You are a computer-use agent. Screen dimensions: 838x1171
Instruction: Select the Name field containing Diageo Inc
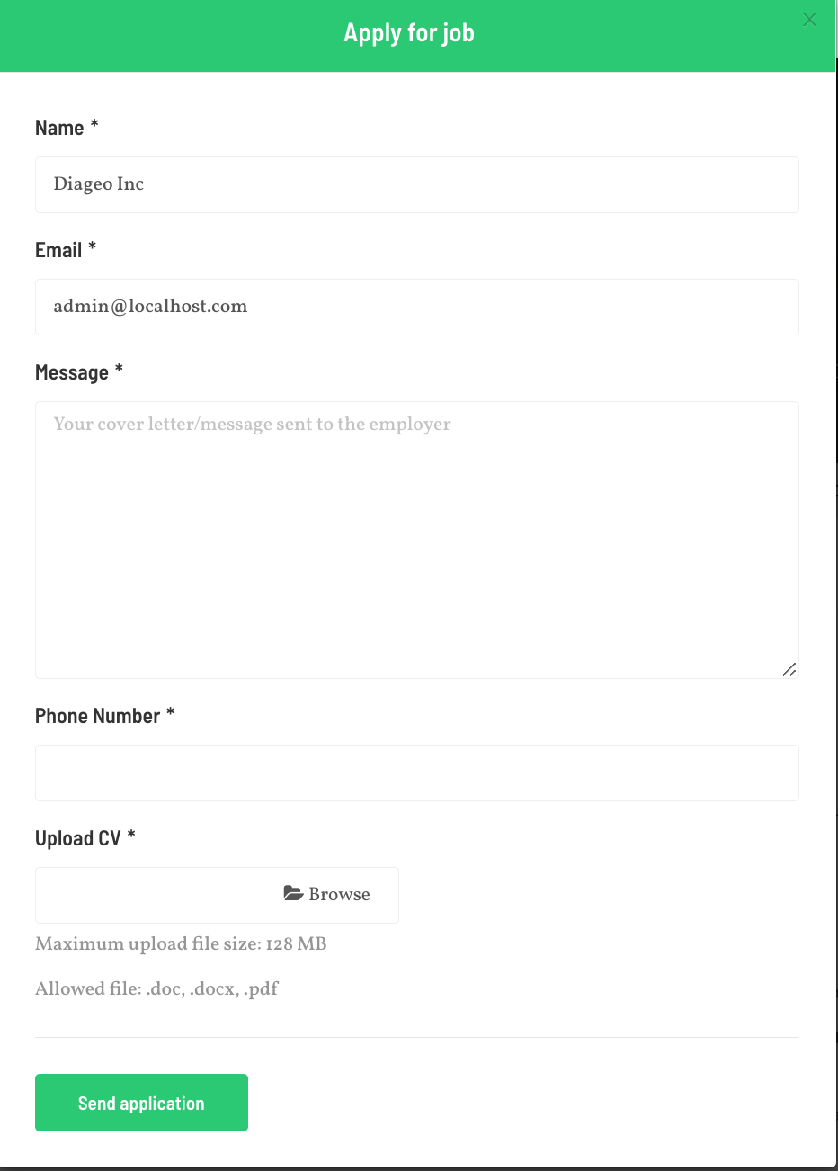point(417,184)
